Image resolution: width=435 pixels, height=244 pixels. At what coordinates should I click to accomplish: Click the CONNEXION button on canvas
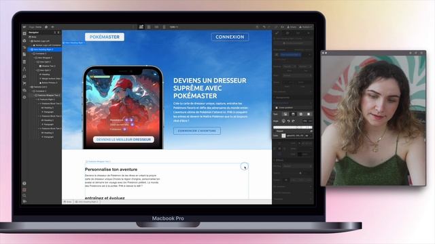230,37
